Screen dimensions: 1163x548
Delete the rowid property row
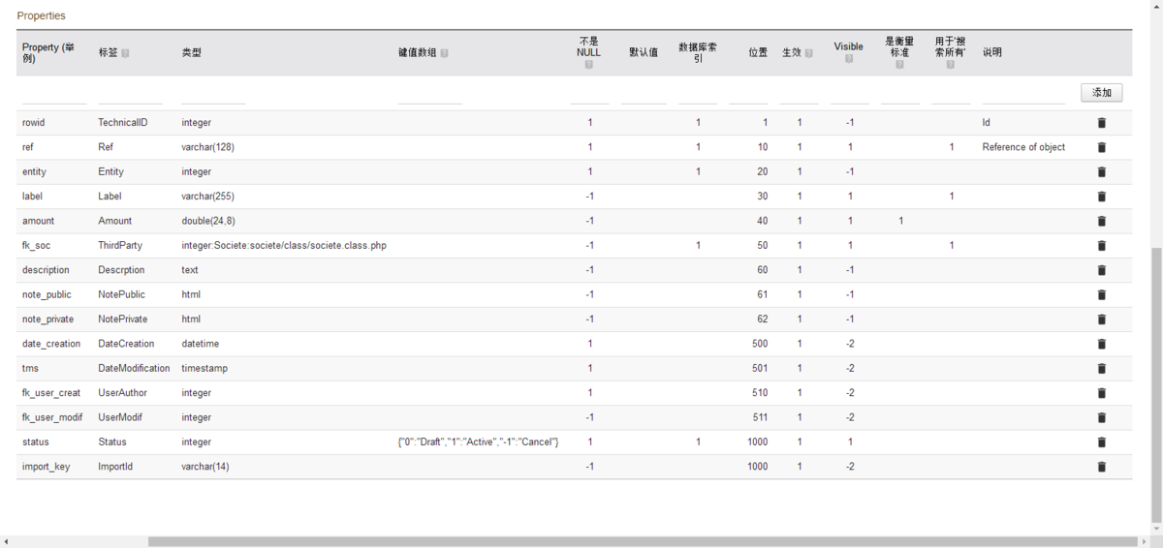[1101, 123]
